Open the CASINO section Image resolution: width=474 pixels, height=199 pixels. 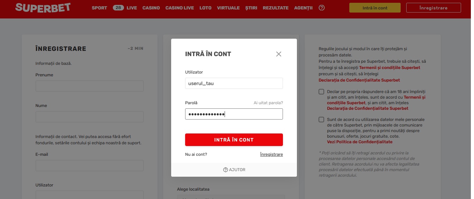(151, 8)
